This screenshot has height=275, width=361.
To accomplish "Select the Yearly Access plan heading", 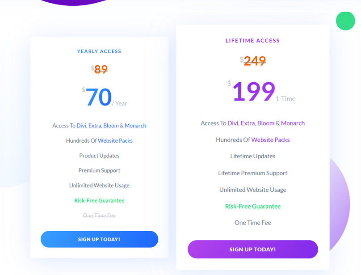I will [x=99, y=51].
